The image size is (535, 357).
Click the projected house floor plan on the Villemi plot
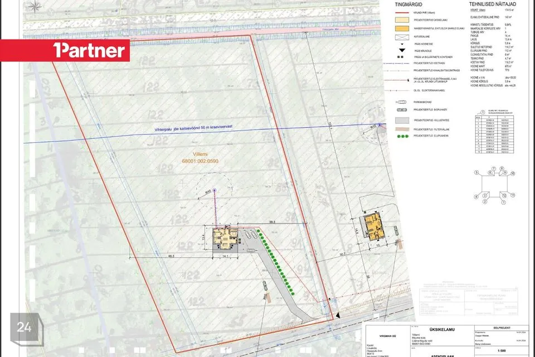pos(225,238)
